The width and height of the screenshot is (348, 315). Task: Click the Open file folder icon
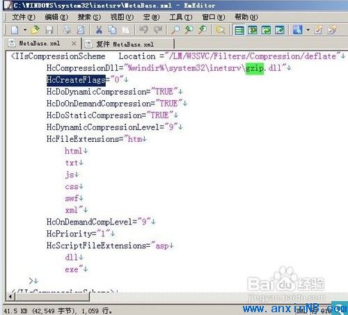(x=35, y=30)
